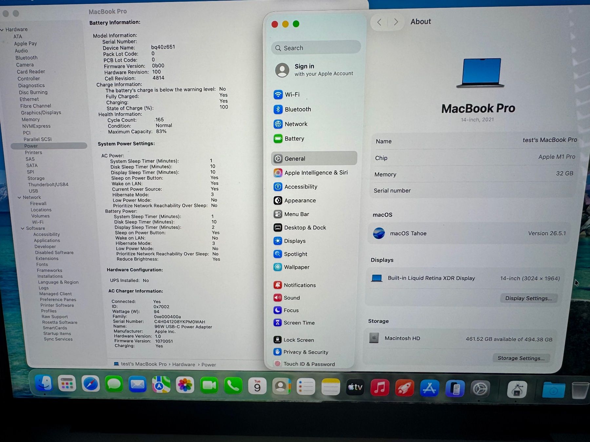Click the Cycle Count 165 value
The image size is (590, 442).
pos(160,120)
